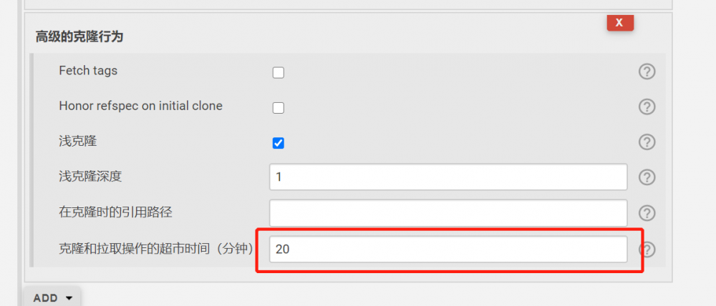The width and height of the screenshot is (716, 306).
Task: Delete 高级的克隆行为 section with red X
Action: tap(619, 23)
